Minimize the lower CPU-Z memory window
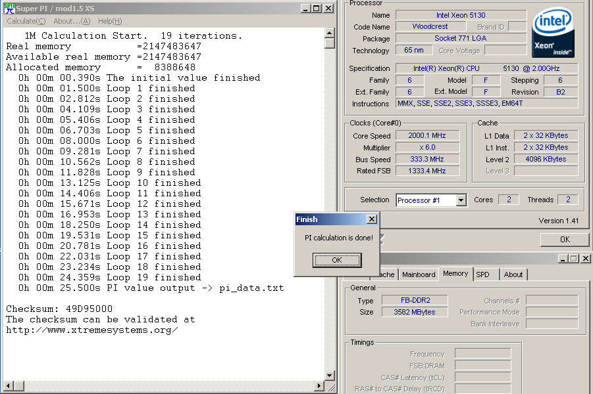This screenshot has width=593, height=394. (563, 259)
